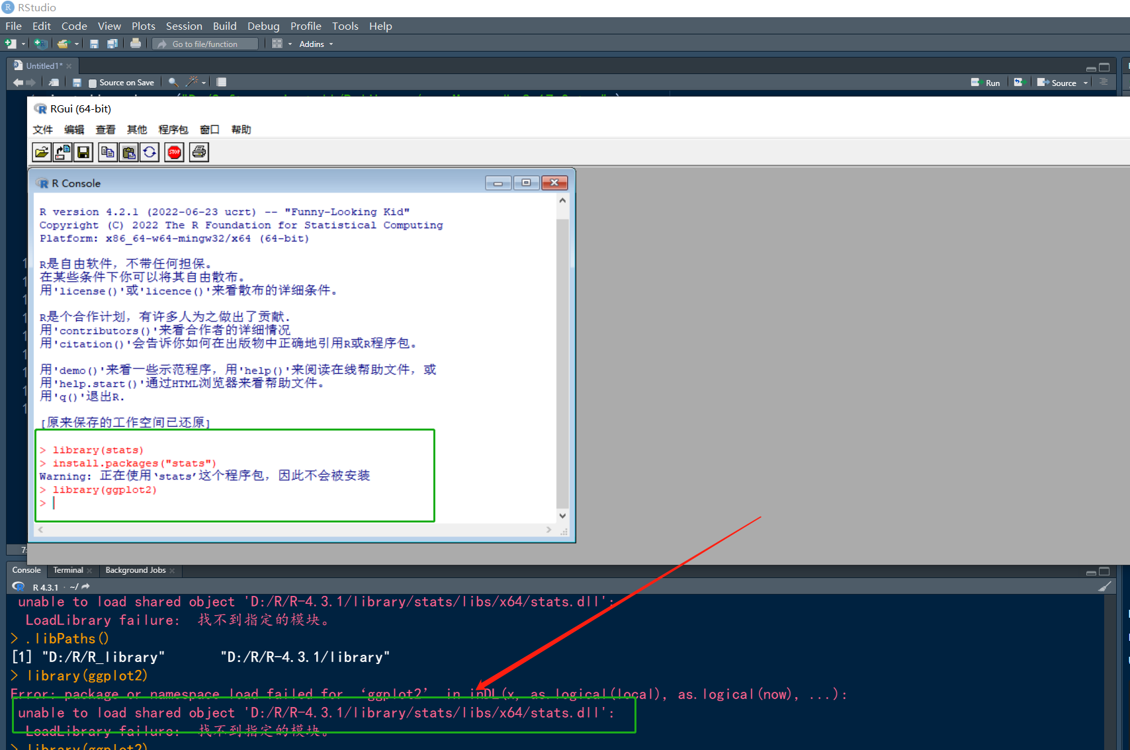Open the View menu
The height and width of the screenshot is (750, 1130).
109,26
